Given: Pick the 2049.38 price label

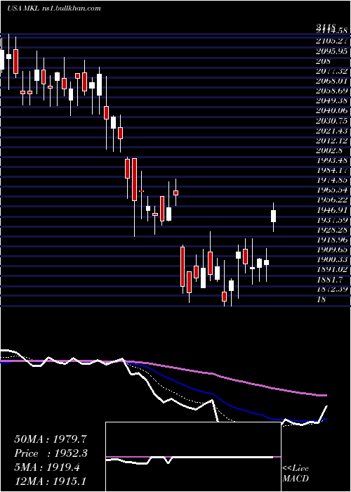Looking at the screenshot, I should point(332,101).
